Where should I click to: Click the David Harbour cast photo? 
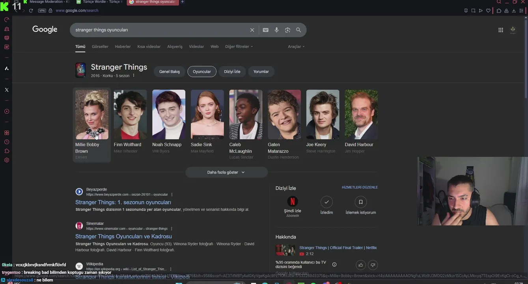(361, 114)
